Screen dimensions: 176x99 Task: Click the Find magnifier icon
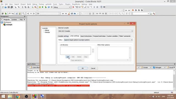pos(32,7)
